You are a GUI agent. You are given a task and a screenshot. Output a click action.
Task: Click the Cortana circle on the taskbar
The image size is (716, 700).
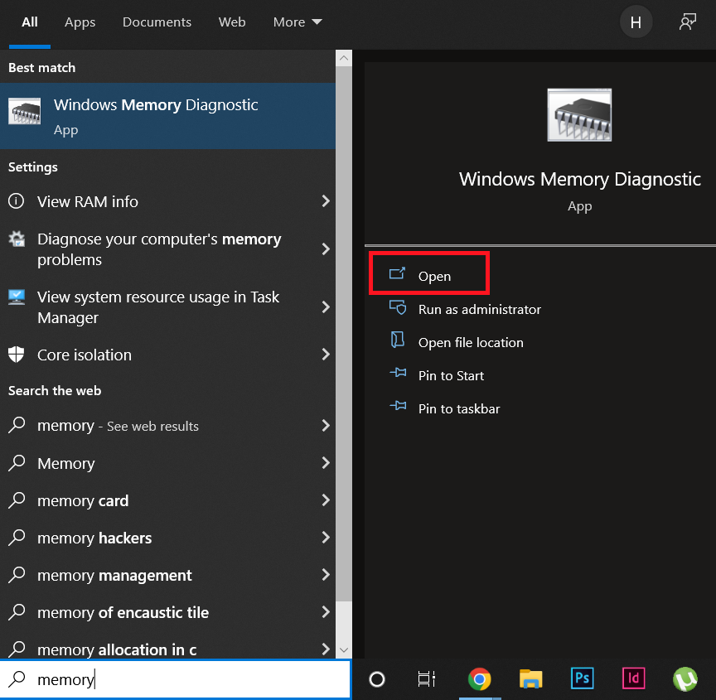click(377, 679)
